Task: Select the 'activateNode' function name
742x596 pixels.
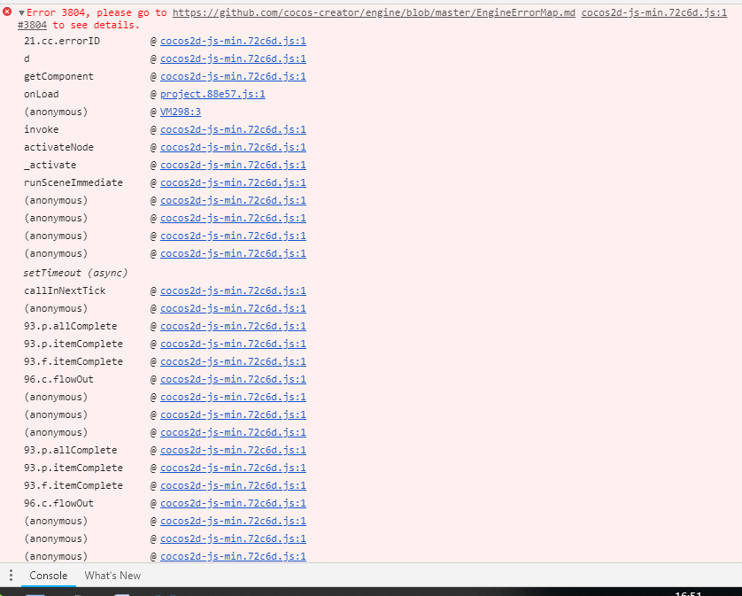Action: point(58,147)
